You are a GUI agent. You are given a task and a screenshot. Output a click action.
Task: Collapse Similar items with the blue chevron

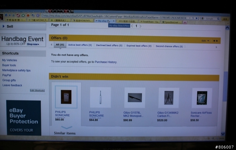(x=66, y=127)
